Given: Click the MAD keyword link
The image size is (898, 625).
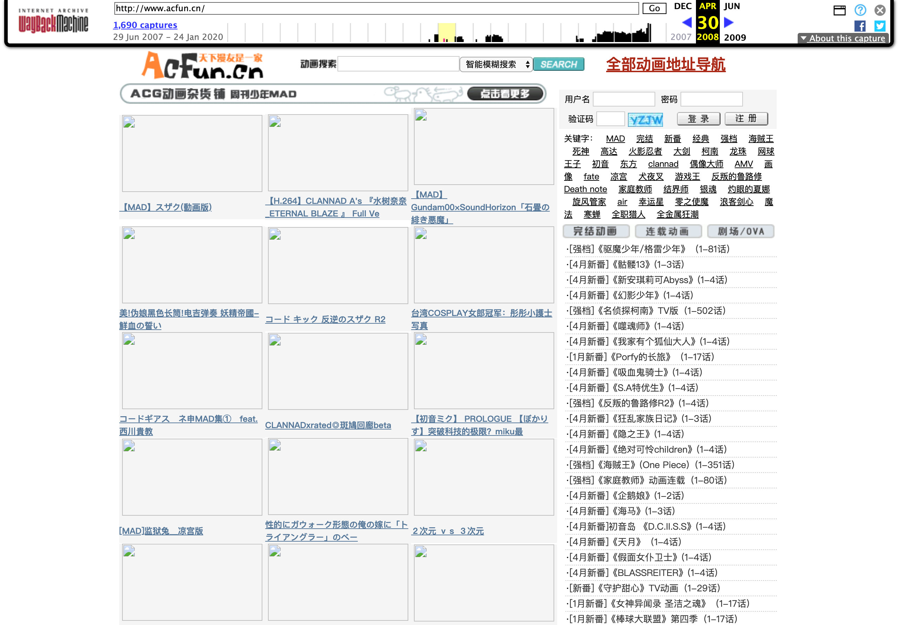Looking at the screenshot, I should (x=615, y=139).
